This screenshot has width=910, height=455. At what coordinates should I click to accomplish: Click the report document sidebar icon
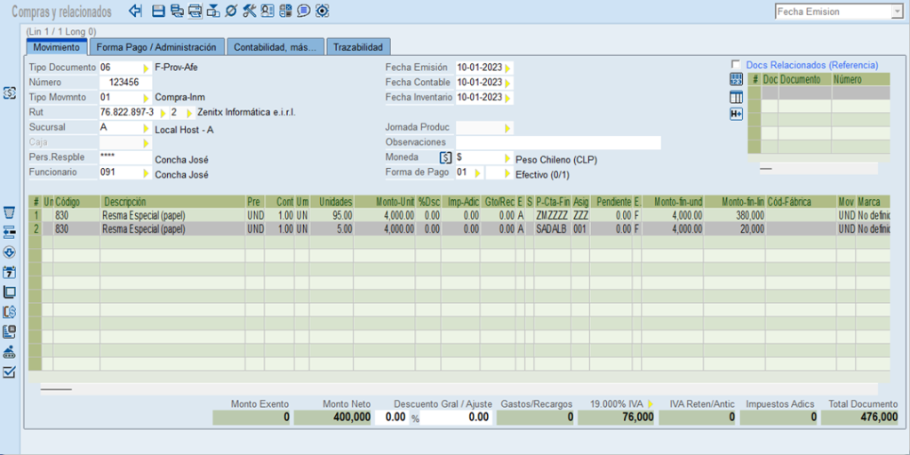[9, 331]
